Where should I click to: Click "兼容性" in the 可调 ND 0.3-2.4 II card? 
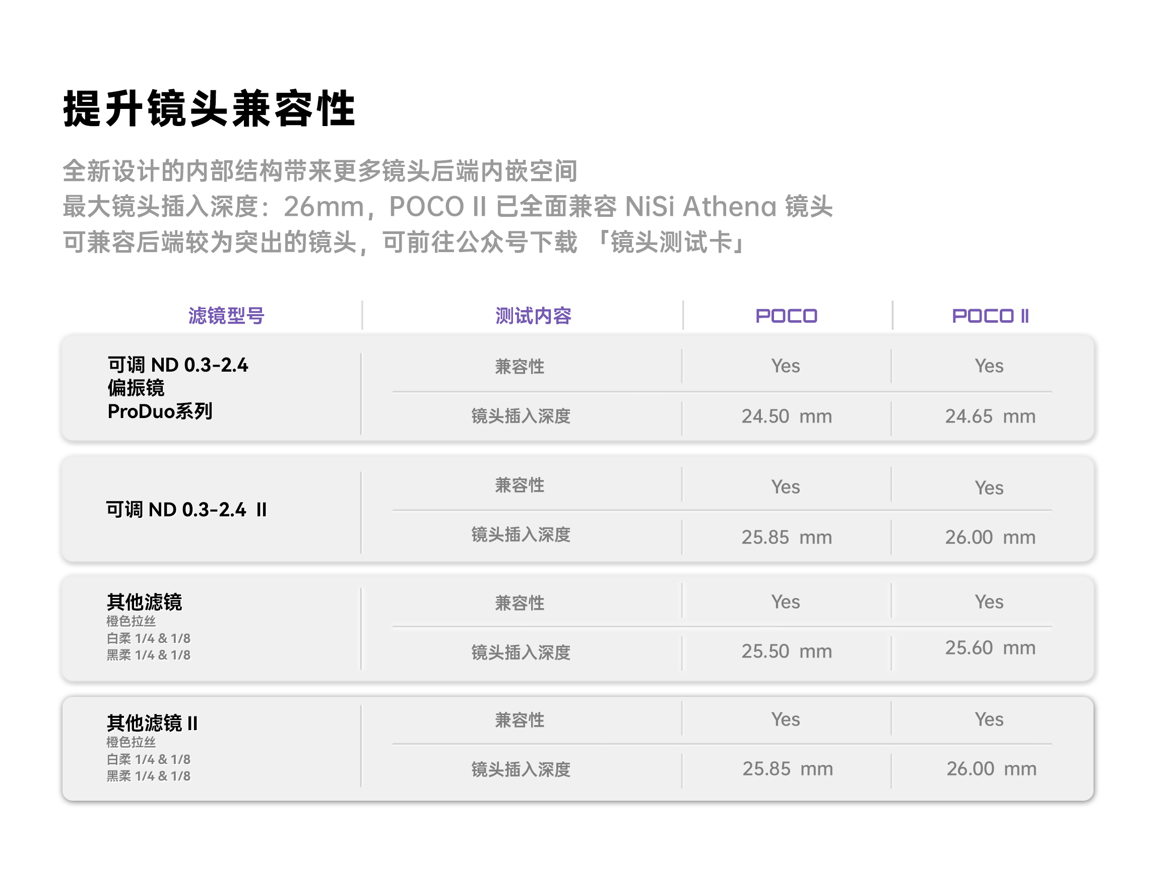[520, 485]
